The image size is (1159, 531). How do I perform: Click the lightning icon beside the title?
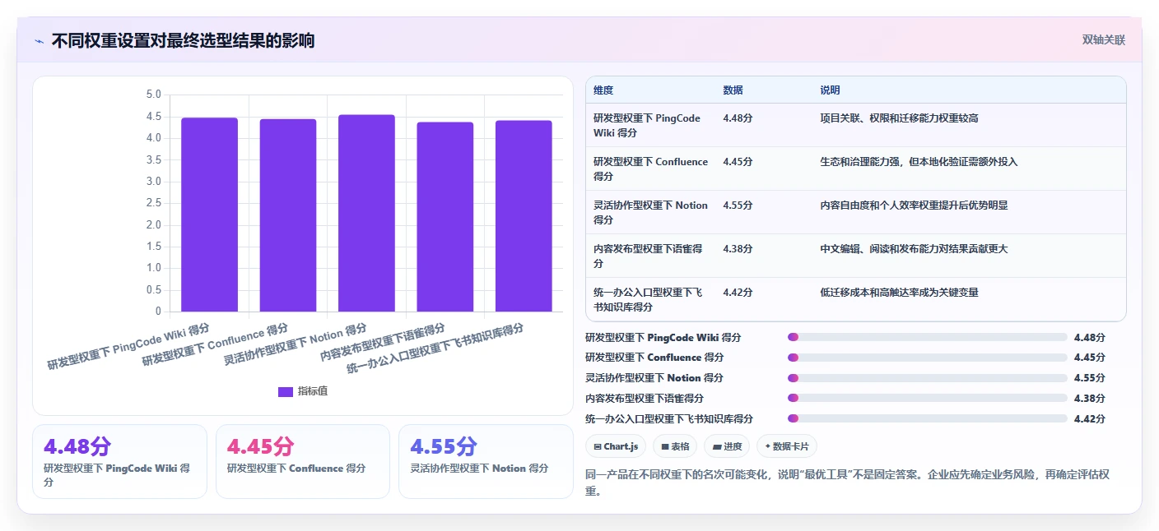[39, 41]
